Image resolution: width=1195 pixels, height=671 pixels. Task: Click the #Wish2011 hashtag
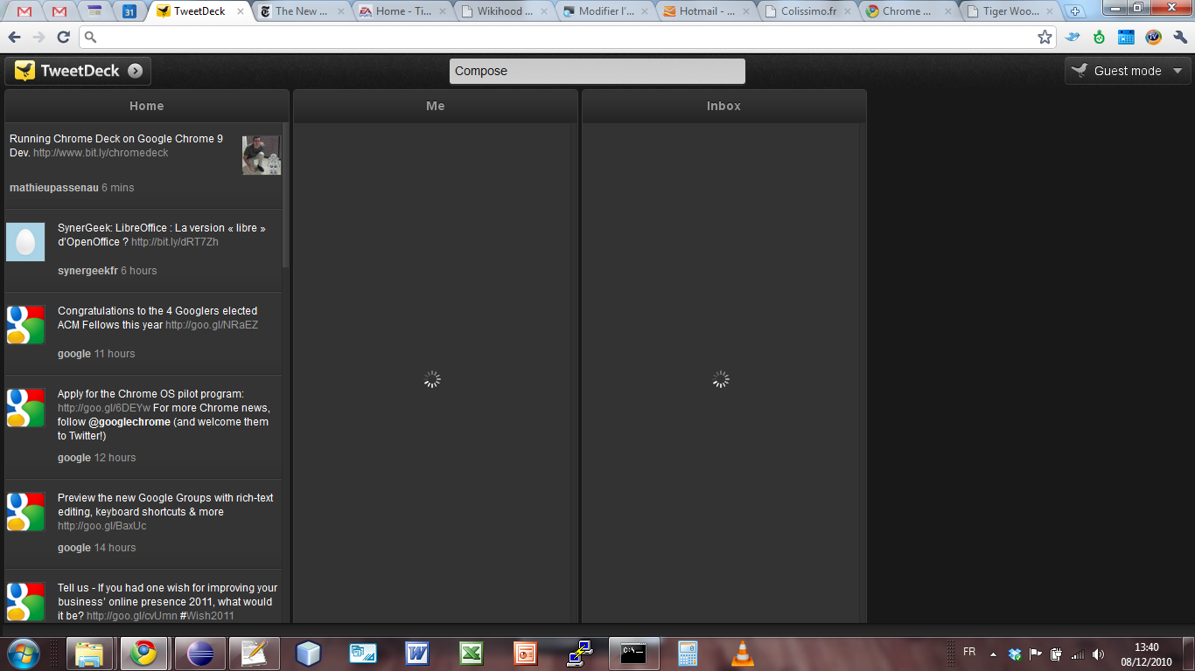(x=207, y=616)
